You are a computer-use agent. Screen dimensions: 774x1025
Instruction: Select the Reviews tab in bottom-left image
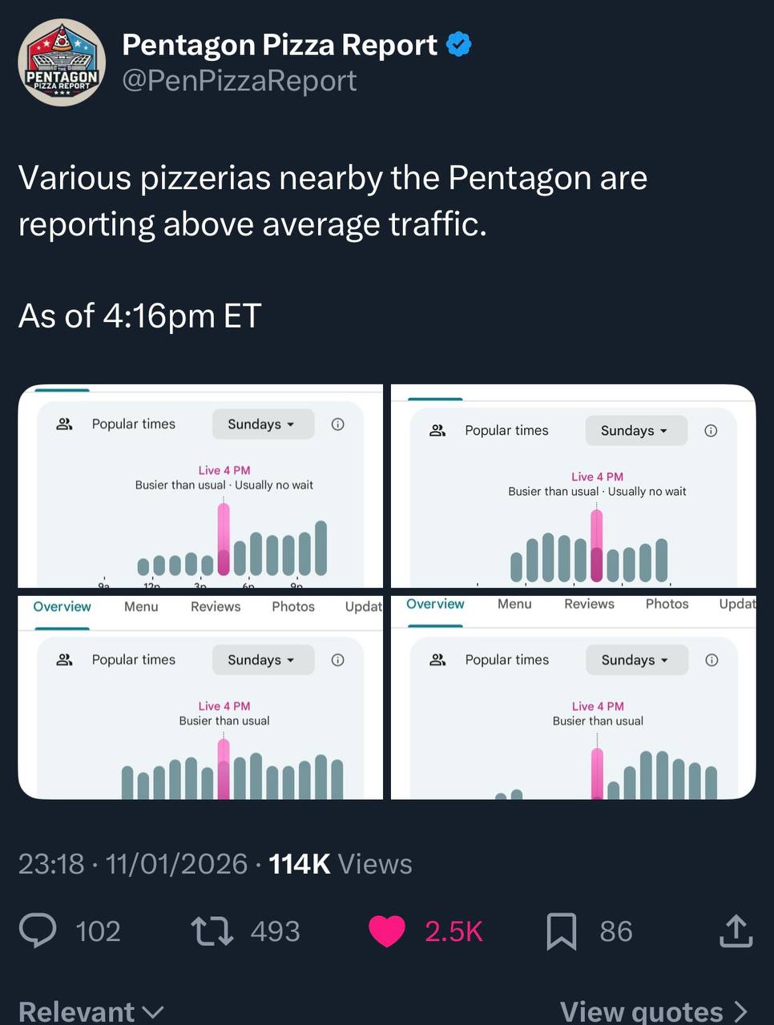click(216, 607)
